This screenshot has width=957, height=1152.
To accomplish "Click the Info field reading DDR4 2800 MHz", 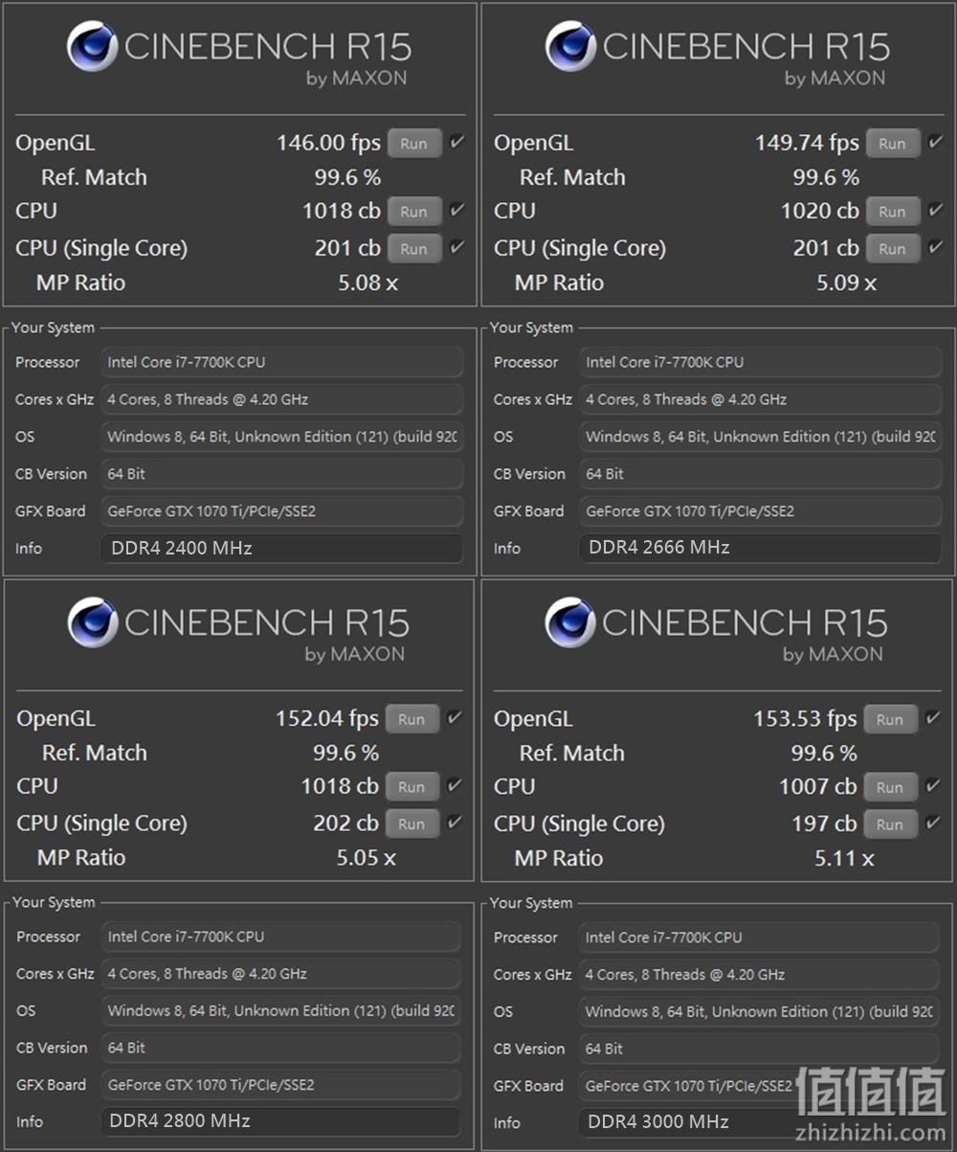I will (280, 1121).
